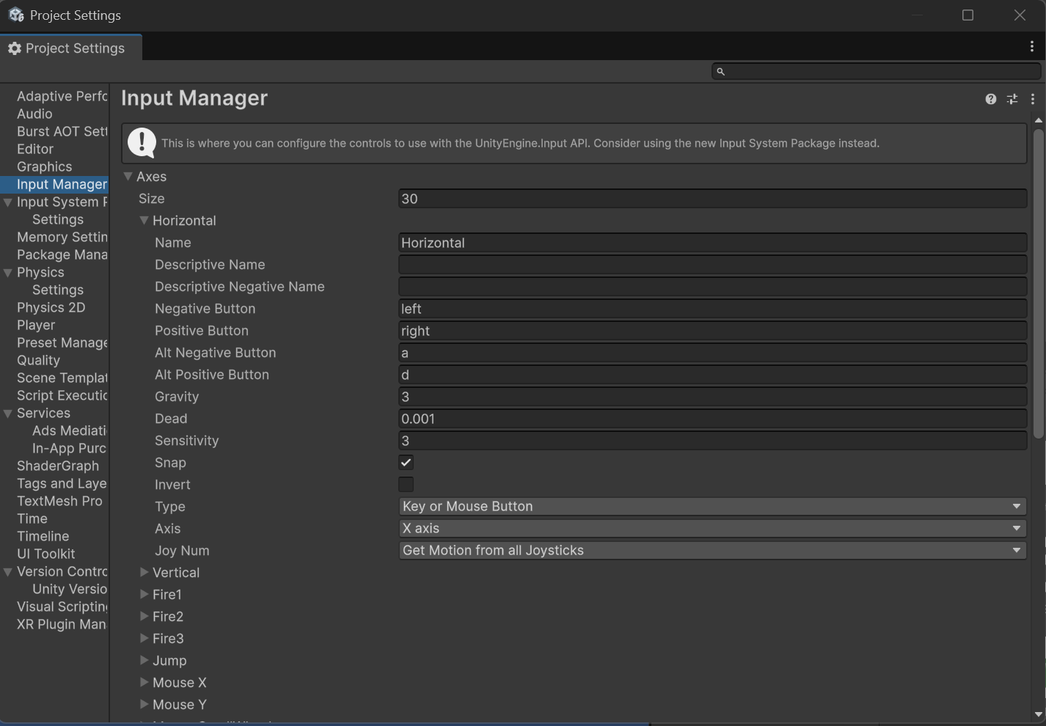Open the Joy Num dropdown
1046x726 pixels.
[712, 551]
